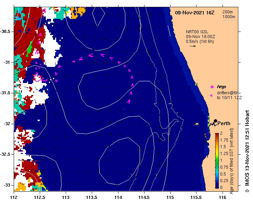Click the colorbar tick label 1.25

click(224, 154)
